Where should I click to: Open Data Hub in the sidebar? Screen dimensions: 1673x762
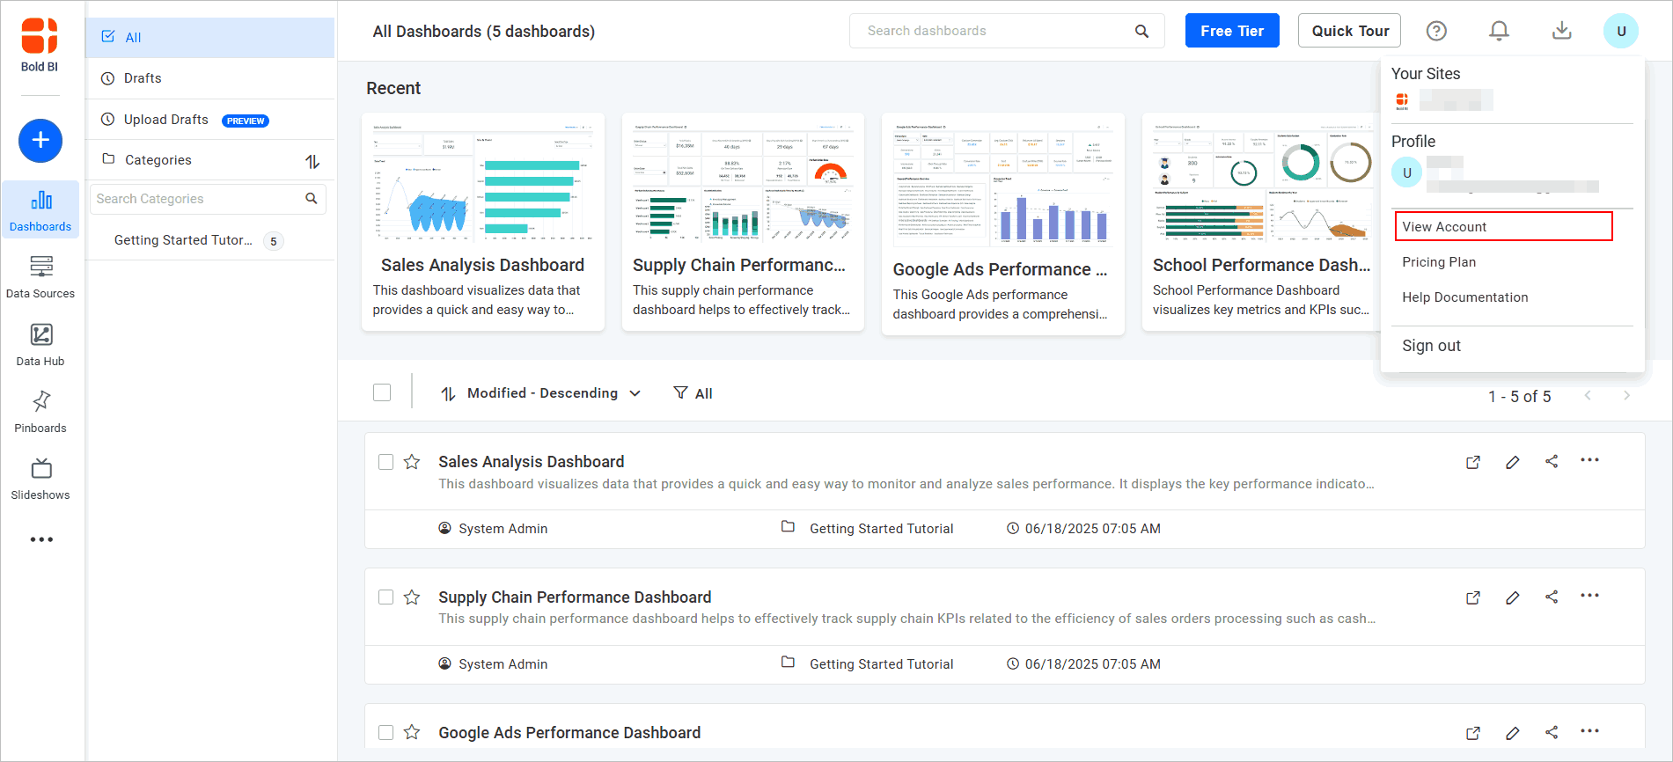tap(40, 345)
